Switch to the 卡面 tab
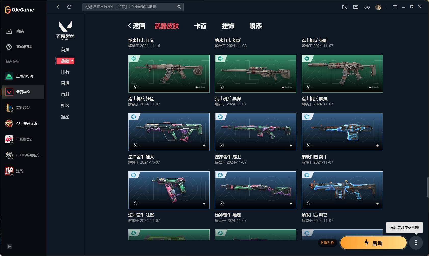This screenshot has height=256, width=429. tap(200, 26)
